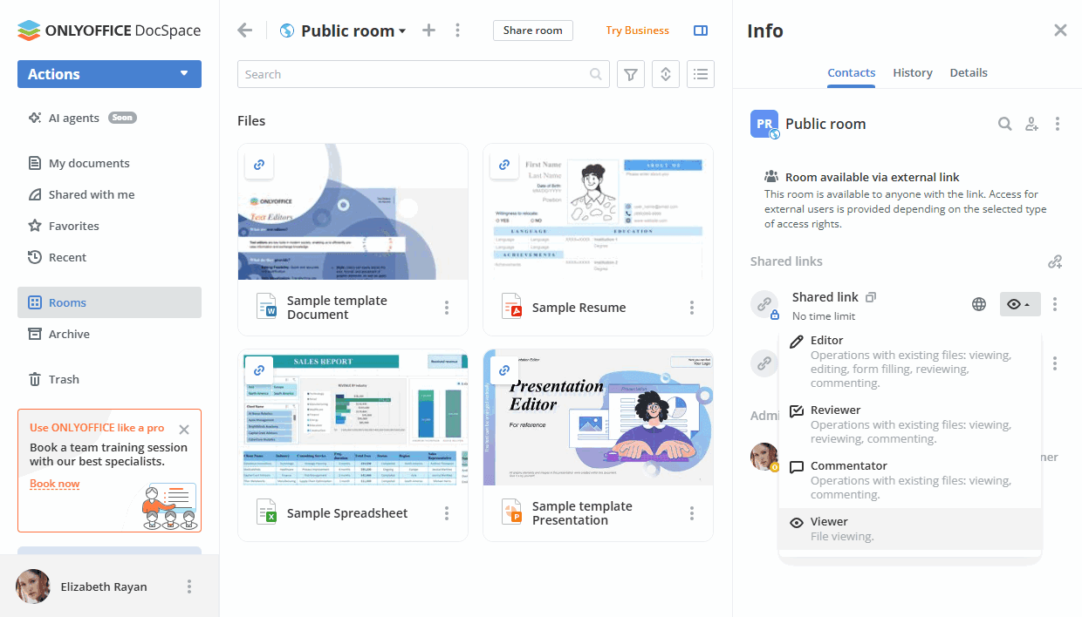The height and width of the screenshot is (617, 1082).
Task: Collapse the Viewer access rights dropdown
Action: 1019,304
